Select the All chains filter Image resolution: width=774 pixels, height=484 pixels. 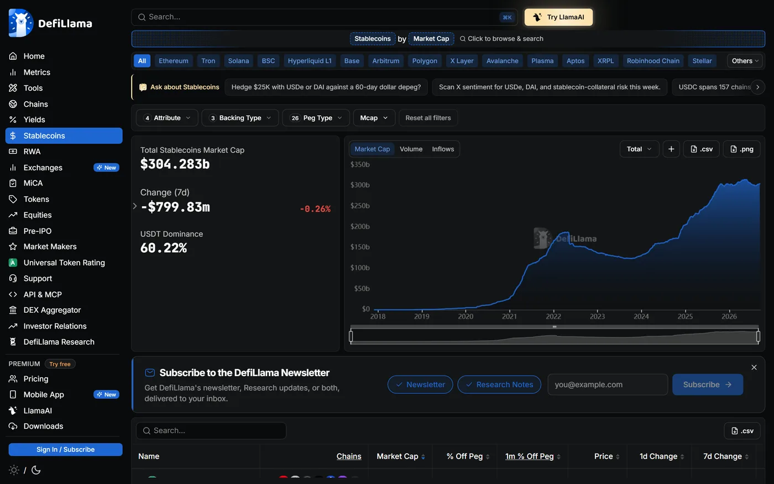[x=142, y=61]
